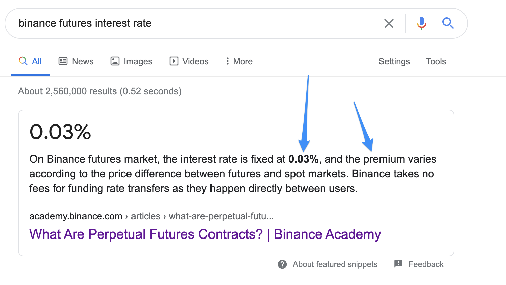Click the play icon beside Videos

pos(174,61)
